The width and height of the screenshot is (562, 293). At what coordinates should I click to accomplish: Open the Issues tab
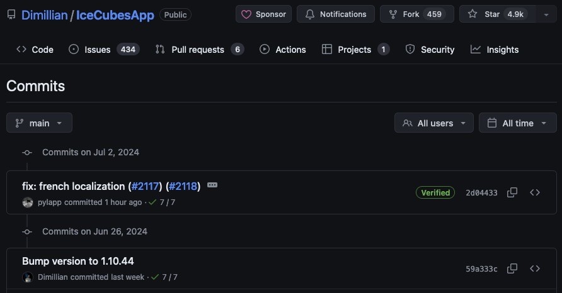point(104,50)
